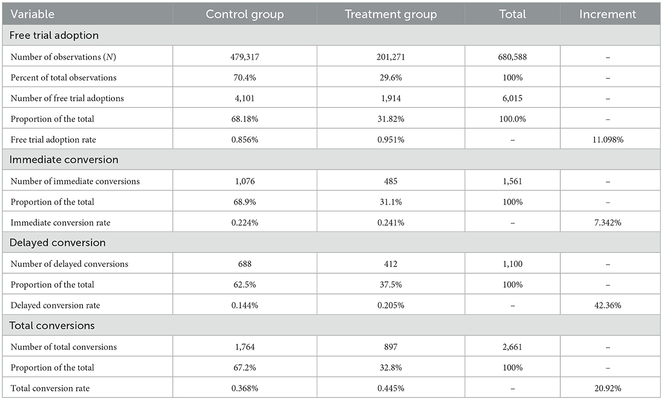Select the Free trial adoption rate label
Screen dimensions: 663x400
tap(54, 140)
